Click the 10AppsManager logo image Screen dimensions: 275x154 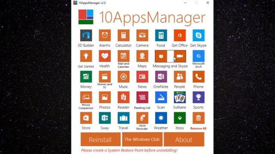point(86,17)
